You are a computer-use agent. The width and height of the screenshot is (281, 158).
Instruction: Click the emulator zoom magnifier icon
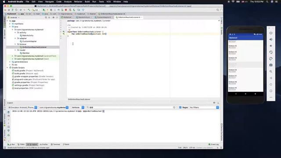271,72
